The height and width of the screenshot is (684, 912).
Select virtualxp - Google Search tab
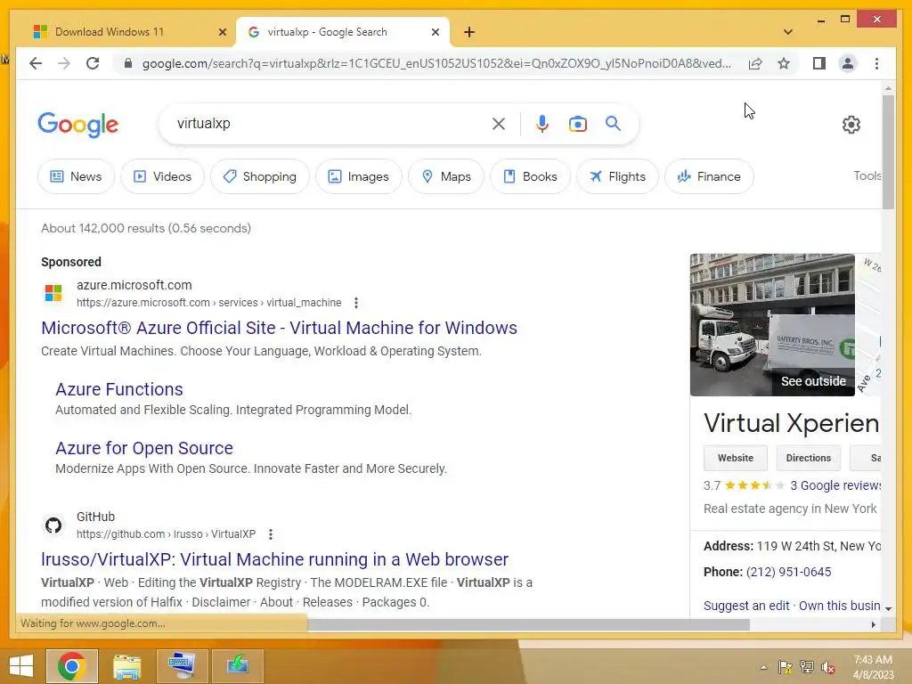343,32
